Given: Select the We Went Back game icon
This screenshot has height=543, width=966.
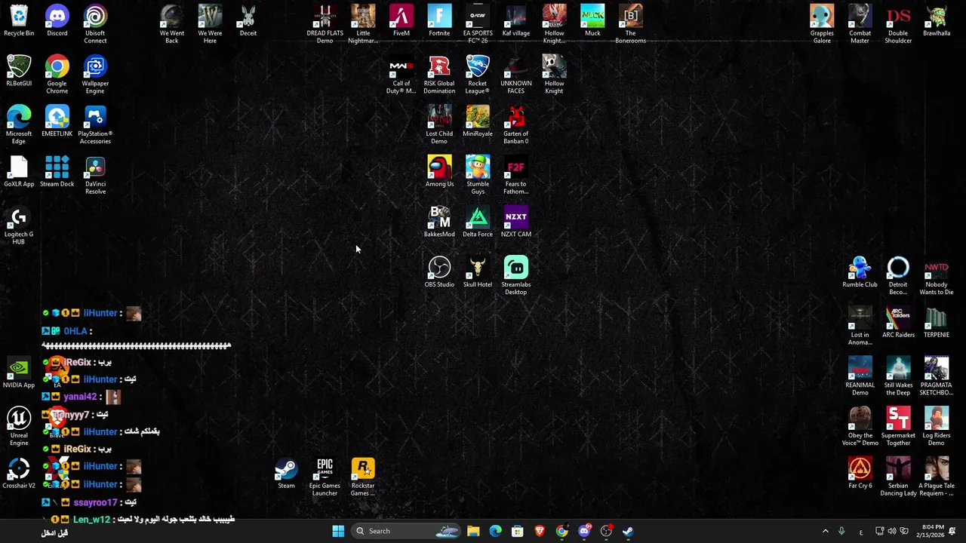Looking at the screenshot, I should pyautogui.click(x=172, y=24).
